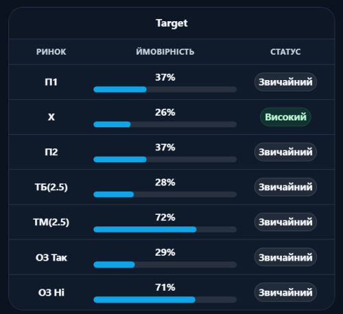Click the 29% progress bar for ОЗ Так
The height and width of the screenshot is (314, 343).
(165, 265)
